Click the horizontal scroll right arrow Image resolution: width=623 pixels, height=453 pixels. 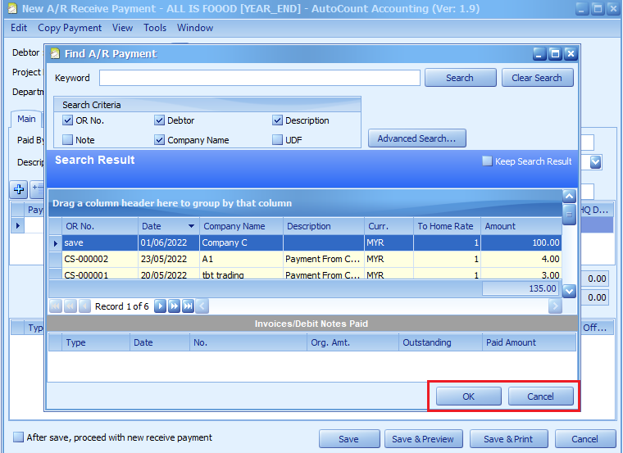pyautogui.click(x=555, y=306)
